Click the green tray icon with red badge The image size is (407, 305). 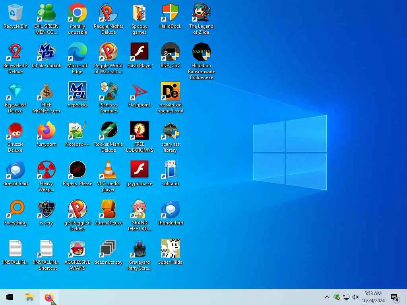337,297
